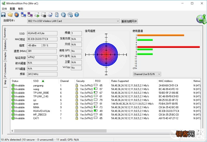This screenshot has height=142, width=207.
Task: Click the HP_25BCC0 SSID entry
Action: [x=40, y=115]
